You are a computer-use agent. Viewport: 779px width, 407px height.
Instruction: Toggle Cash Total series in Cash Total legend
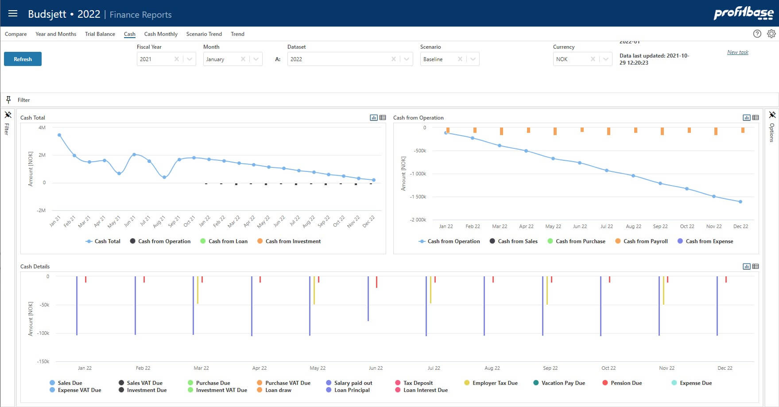(103, 241)
